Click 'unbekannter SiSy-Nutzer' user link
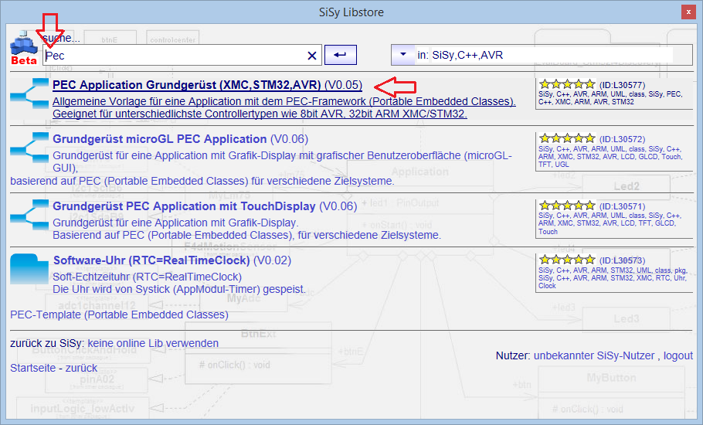Viewport: 703px width, 425px height. (x=595, y=355)
